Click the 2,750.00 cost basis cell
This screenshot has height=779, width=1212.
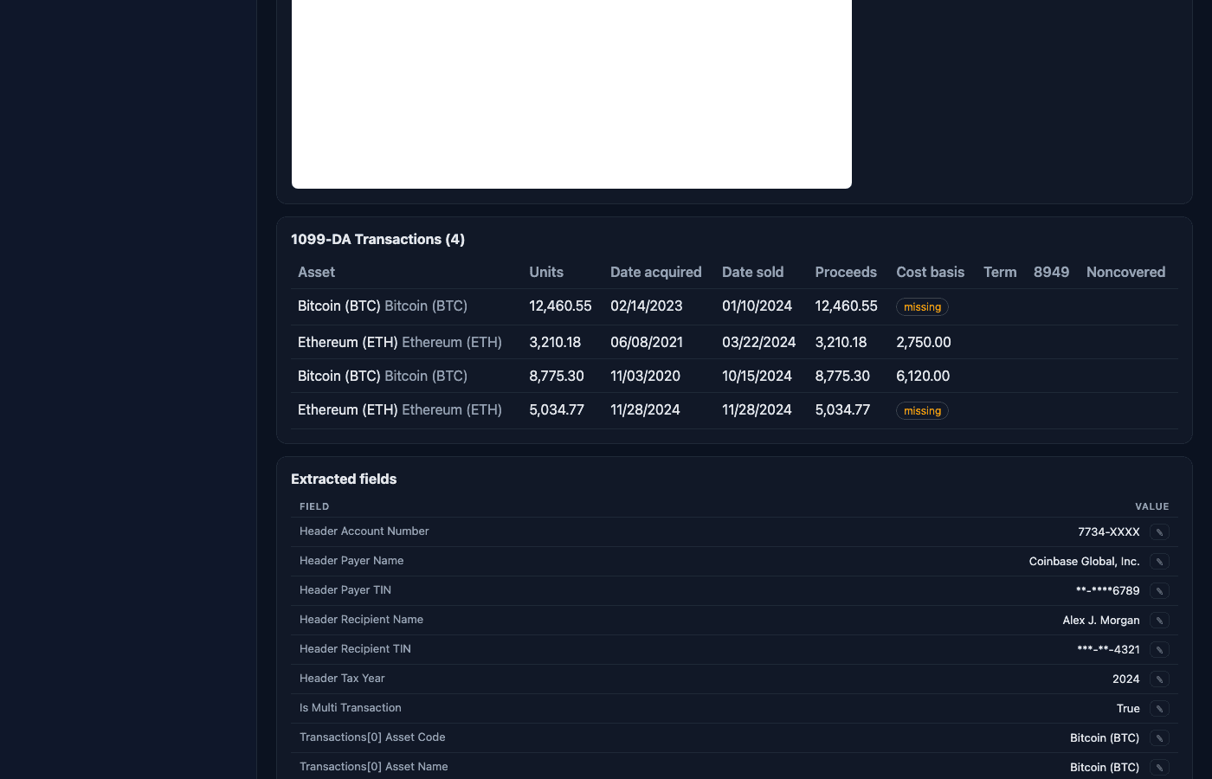923,342
